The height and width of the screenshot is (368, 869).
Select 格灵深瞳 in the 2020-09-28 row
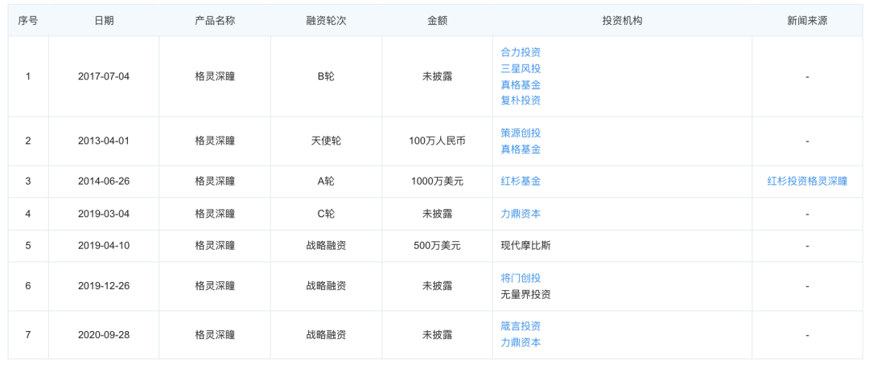click(215, 335)
